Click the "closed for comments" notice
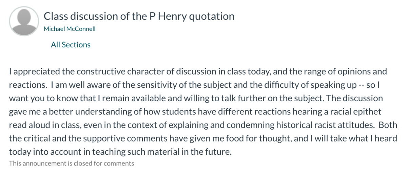407x174 pixels. (x=72, y=164)
